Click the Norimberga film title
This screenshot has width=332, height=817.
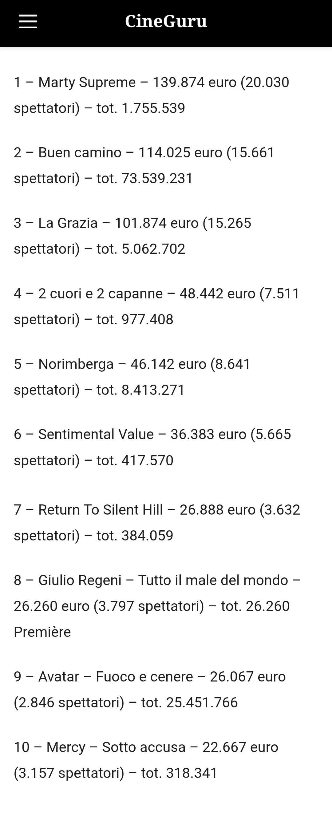[x=76, y=364]
